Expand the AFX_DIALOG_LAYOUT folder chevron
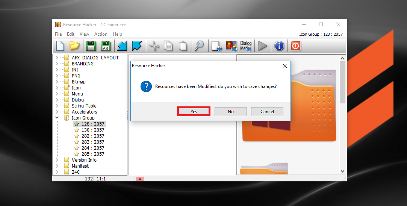Image resolution: width=407 pixels, height=206 pixels. pos(57,58)
